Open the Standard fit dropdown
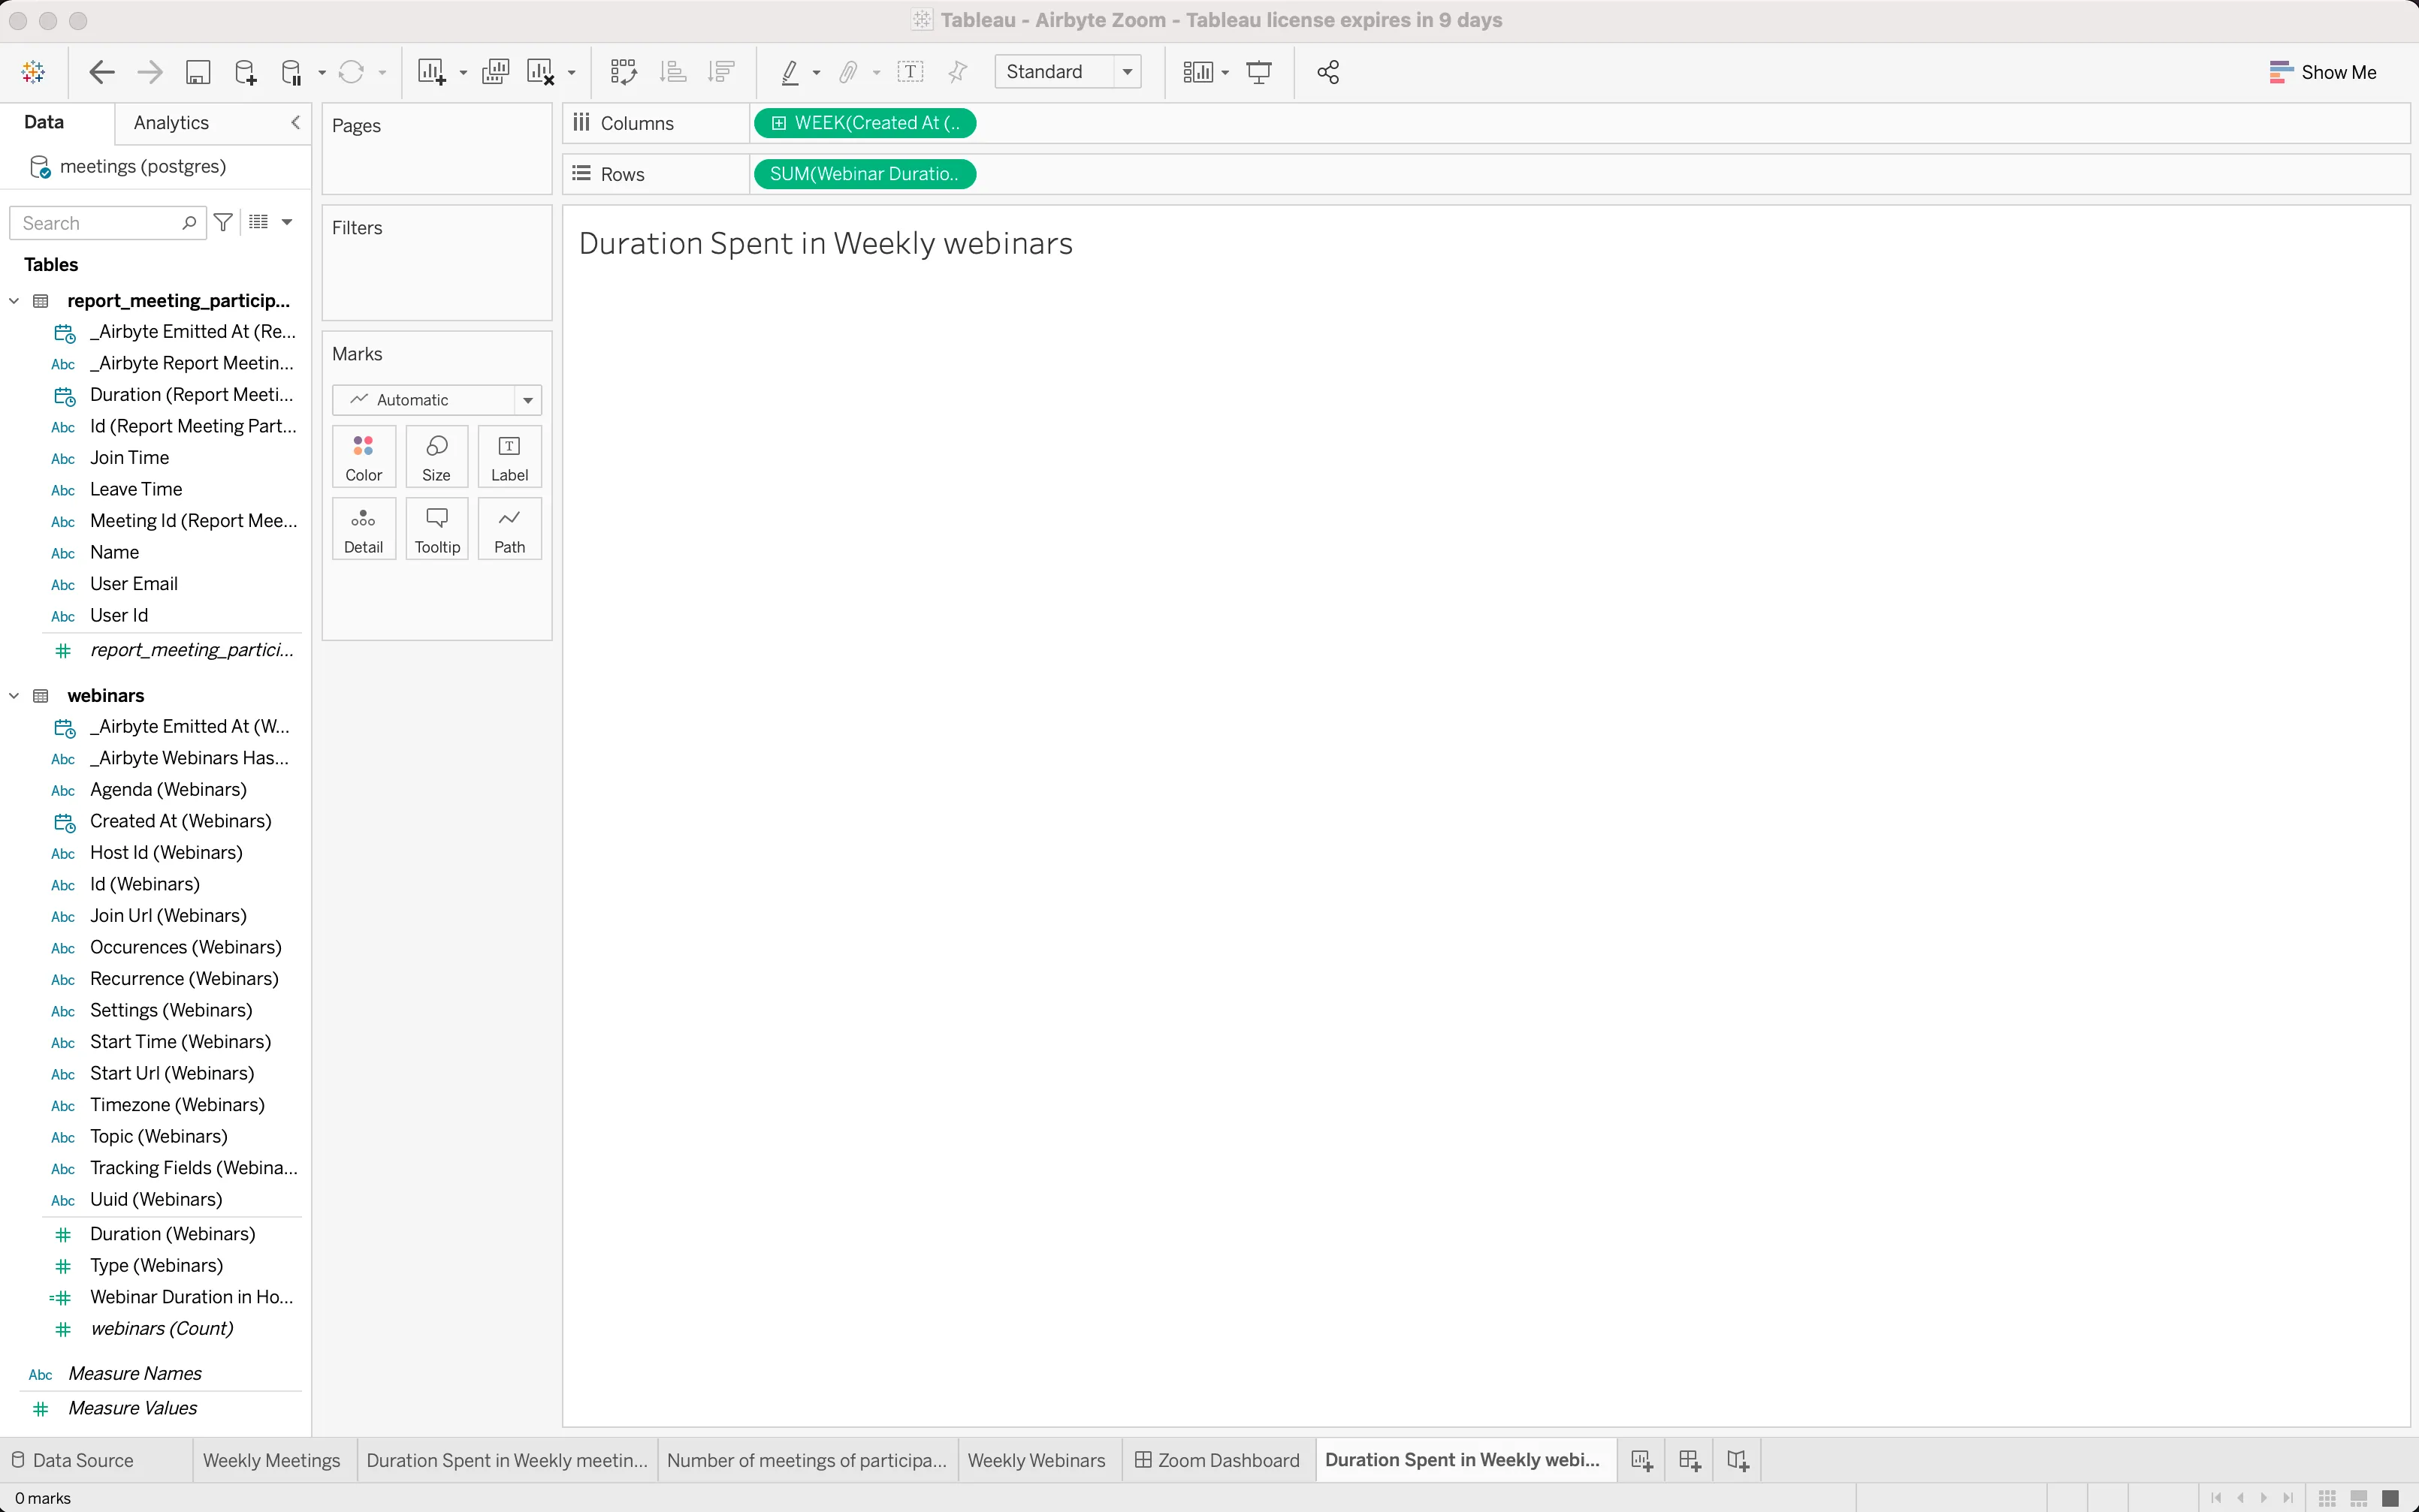 click(x=1128, y=72)
